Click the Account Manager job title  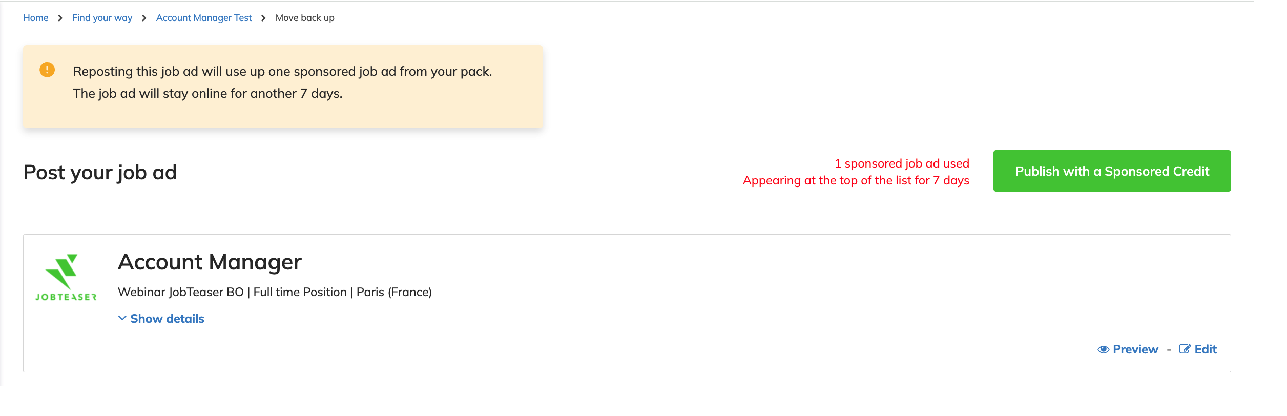coord(210,262)
